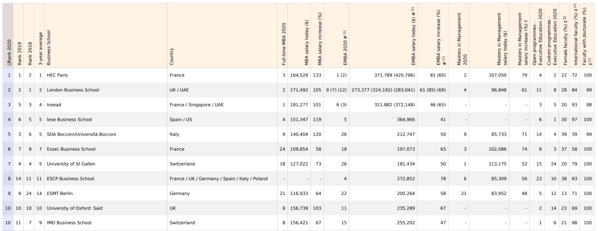
Task: Click the UK / UAE country cell
Action: click(222, 90)
